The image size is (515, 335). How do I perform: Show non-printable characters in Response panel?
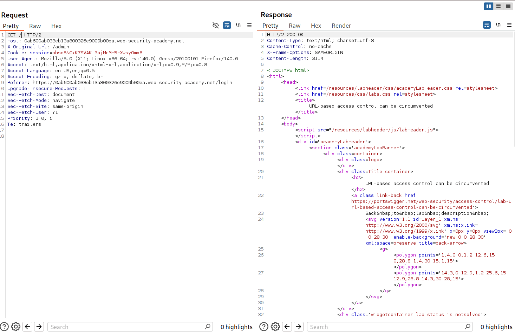coord(498,25)
